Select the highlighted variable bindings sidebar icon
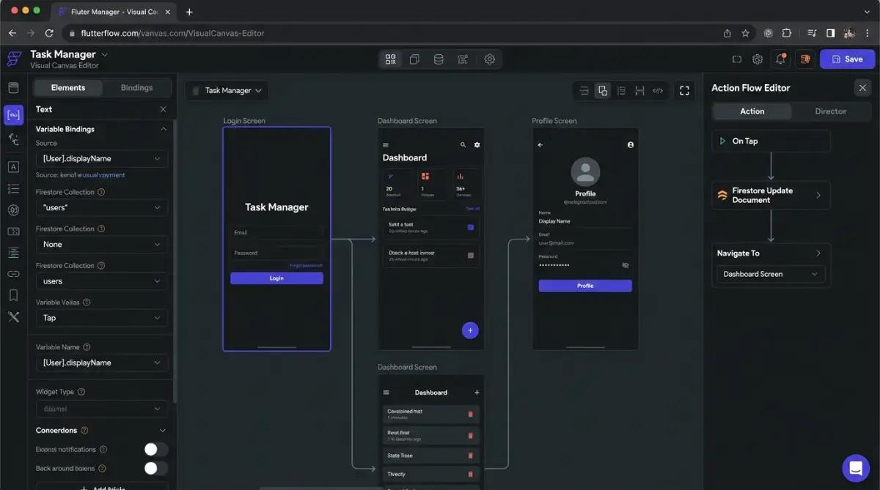This screenshot has height=490, width=880. click(x=13, y=115)
